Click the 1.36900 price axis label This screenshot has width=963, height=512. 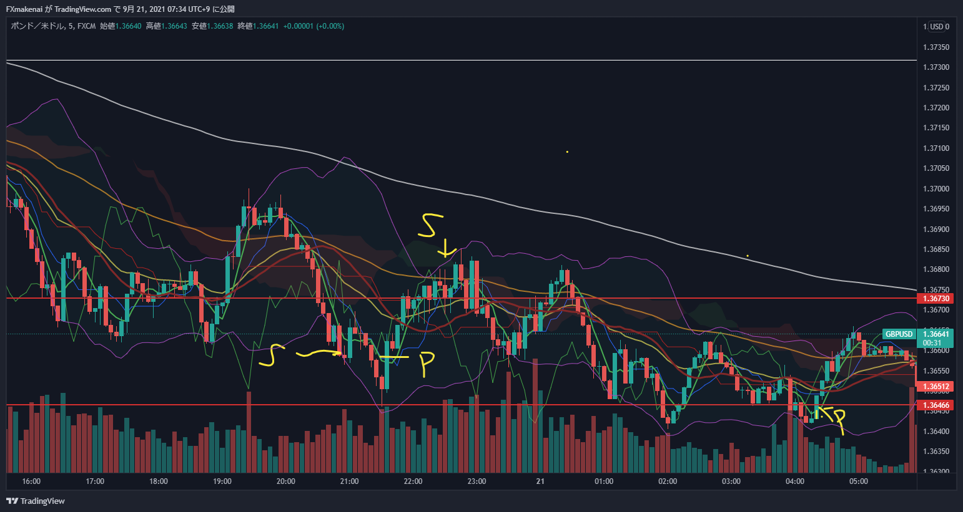click(936, 229)
